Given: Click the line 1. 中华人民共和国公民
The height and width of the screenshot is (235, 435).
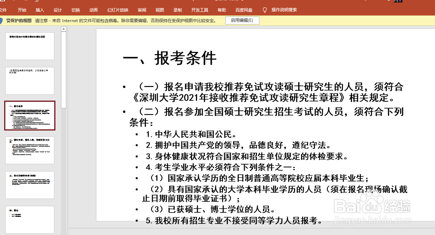Looking at the screenshot, I should click(191, 134).
